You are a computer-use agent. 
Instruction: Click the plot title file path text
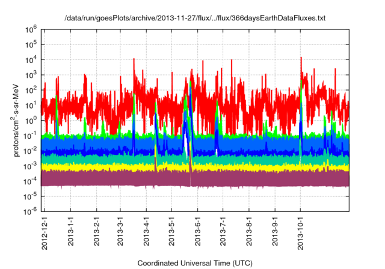[195, 18]
